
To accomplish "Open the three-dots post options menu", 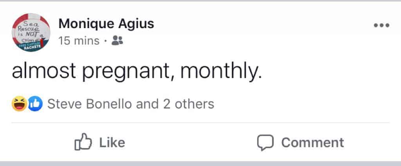I will pos(381,25).
